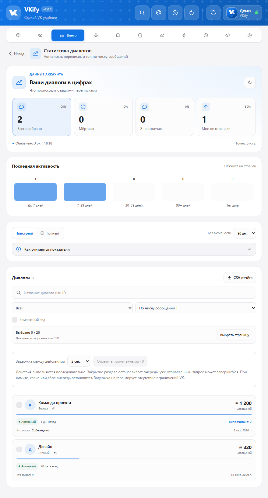Switch to the palette tab in navigation bar
Viewport: 268px width, 498px height.
pyautogui.click(x=18, y=35)
